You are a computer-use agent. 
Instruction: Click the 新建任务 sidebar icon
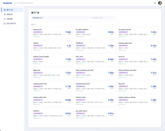4,15
